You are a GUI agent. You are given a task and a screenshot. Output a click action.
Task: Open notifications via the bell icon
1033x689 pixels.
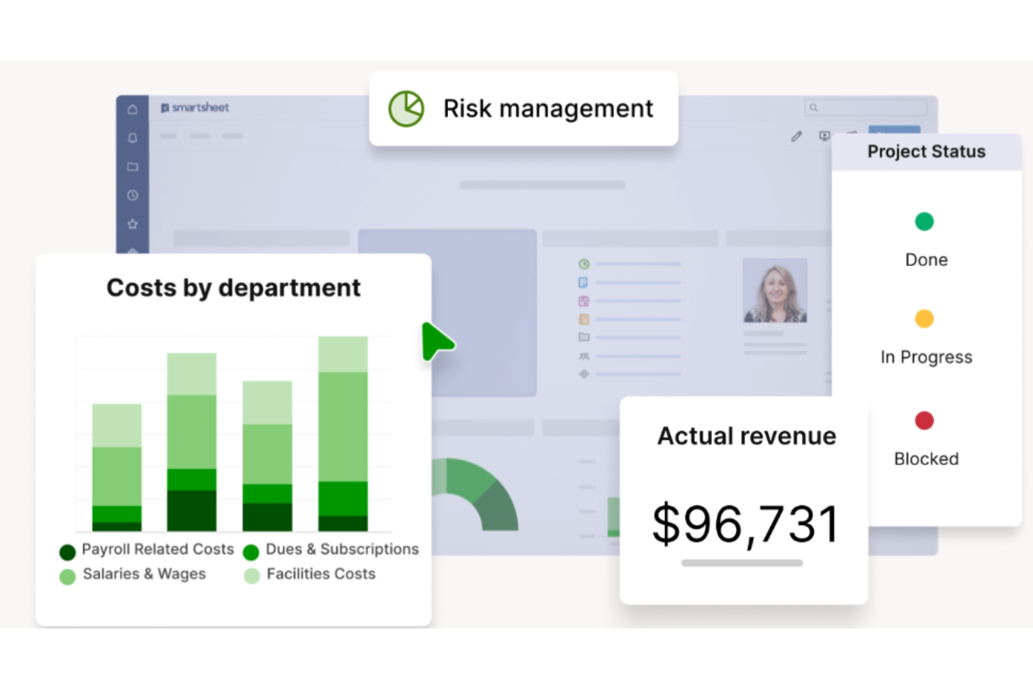tap(132, 138)
